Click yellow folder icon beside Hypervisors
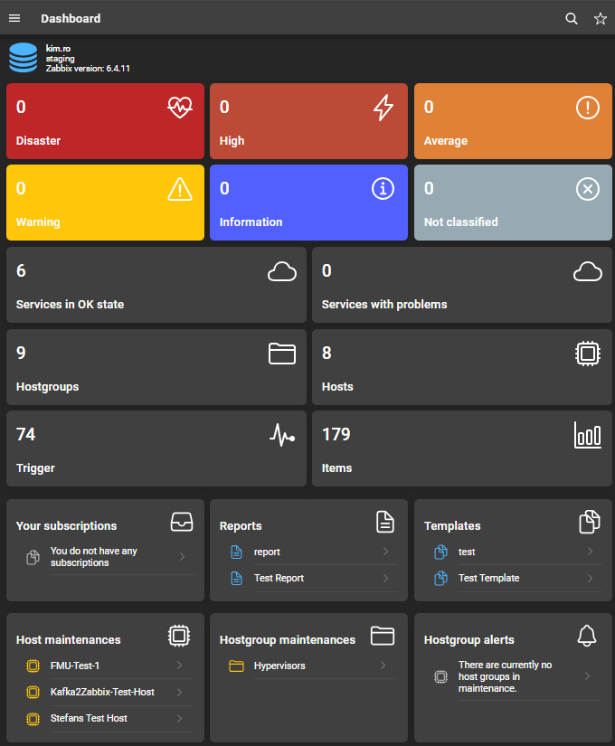 coord(237,666)
